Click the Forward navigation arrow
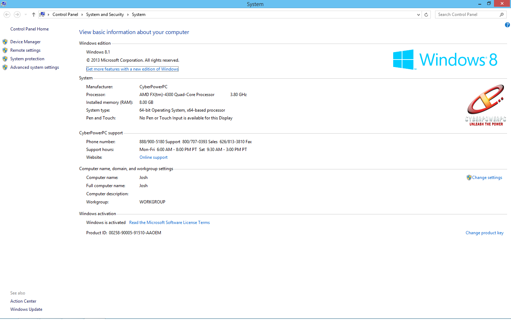Image resolution: width=511 pixels, height=320 pixels. click(x=17, y=15)
